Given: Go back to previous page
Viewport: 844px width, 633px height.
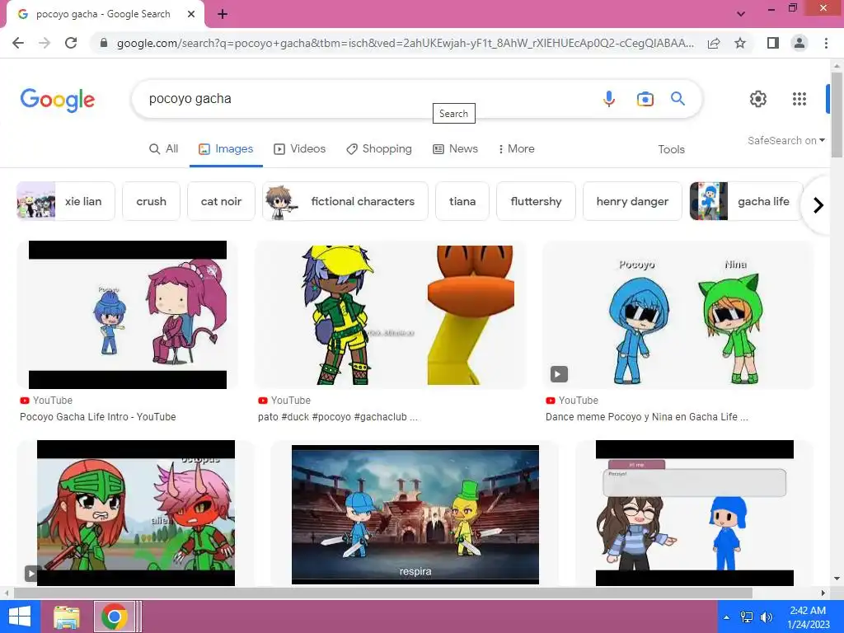Looking at the screenshot, I should (18, 43).
